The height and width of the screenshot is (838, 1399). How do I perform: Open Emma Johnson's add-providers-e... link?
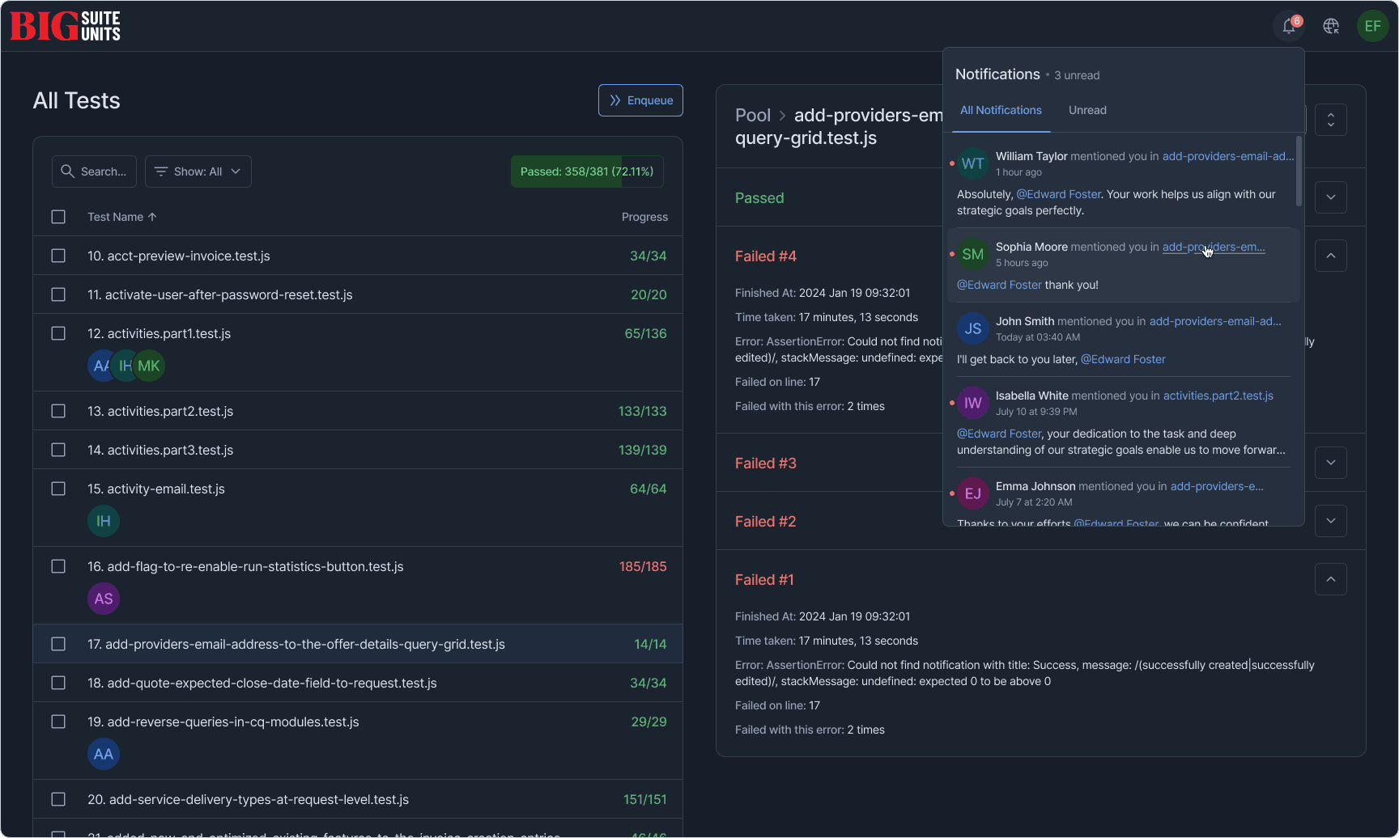pyautogui.click(x=1217, y=486)
